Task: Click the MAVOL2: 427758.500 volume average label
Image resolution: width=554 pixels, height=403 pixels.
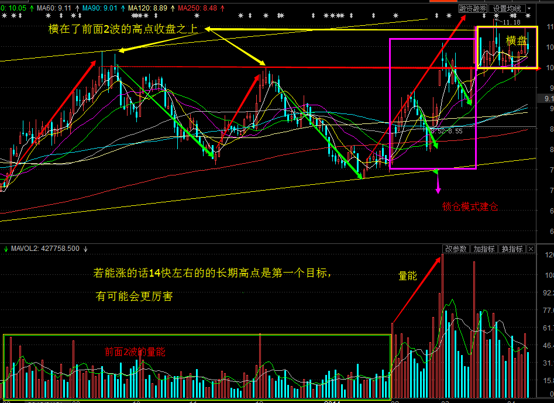Action: pos(45,249)
